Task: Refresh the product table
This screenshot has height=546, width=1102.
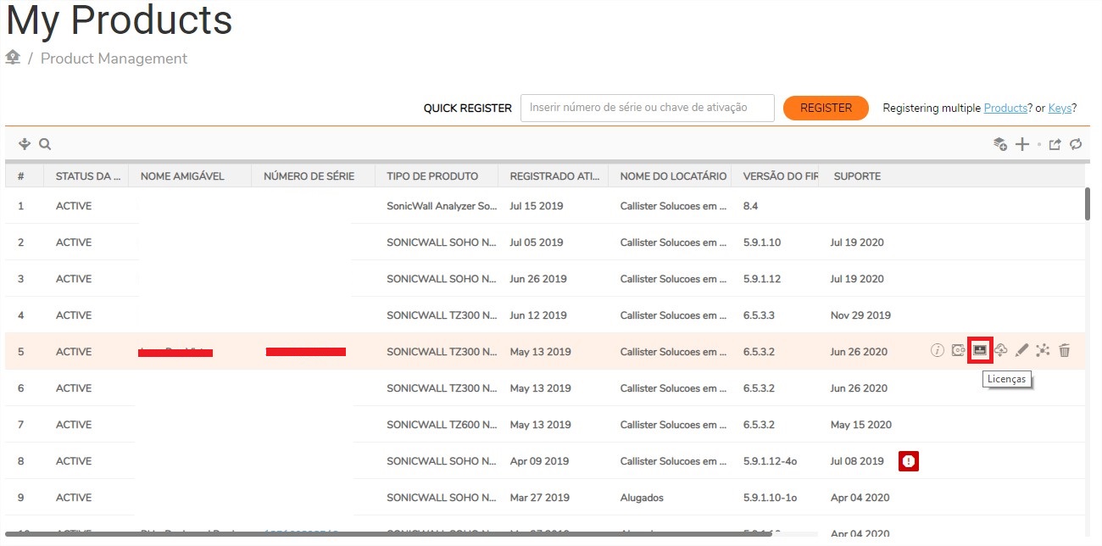Action: click(1076, 144)
